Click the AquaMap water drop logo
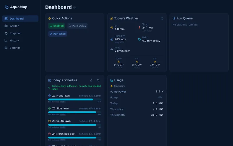233x146 pixels. (x=6, y=7)
